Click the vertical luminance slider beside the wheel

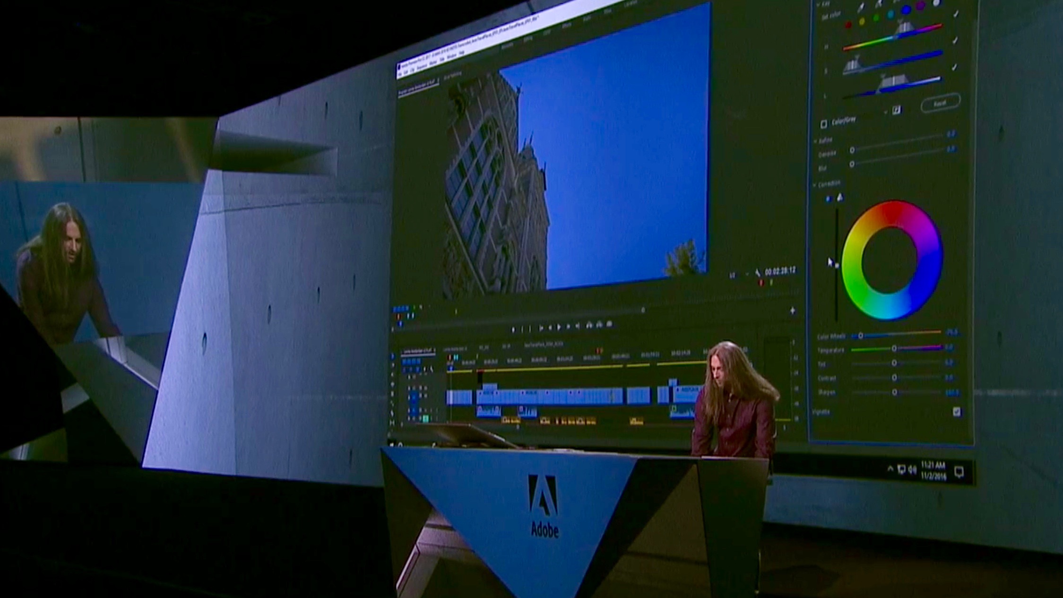click(x=837, y=265)
